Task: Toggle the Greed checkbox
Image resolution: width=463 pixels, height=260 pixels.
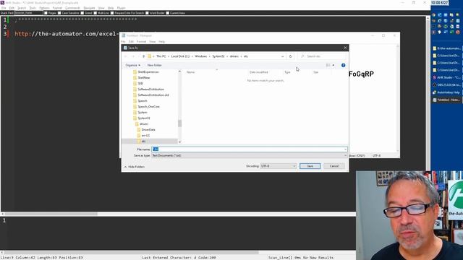Action: (82, 13)
